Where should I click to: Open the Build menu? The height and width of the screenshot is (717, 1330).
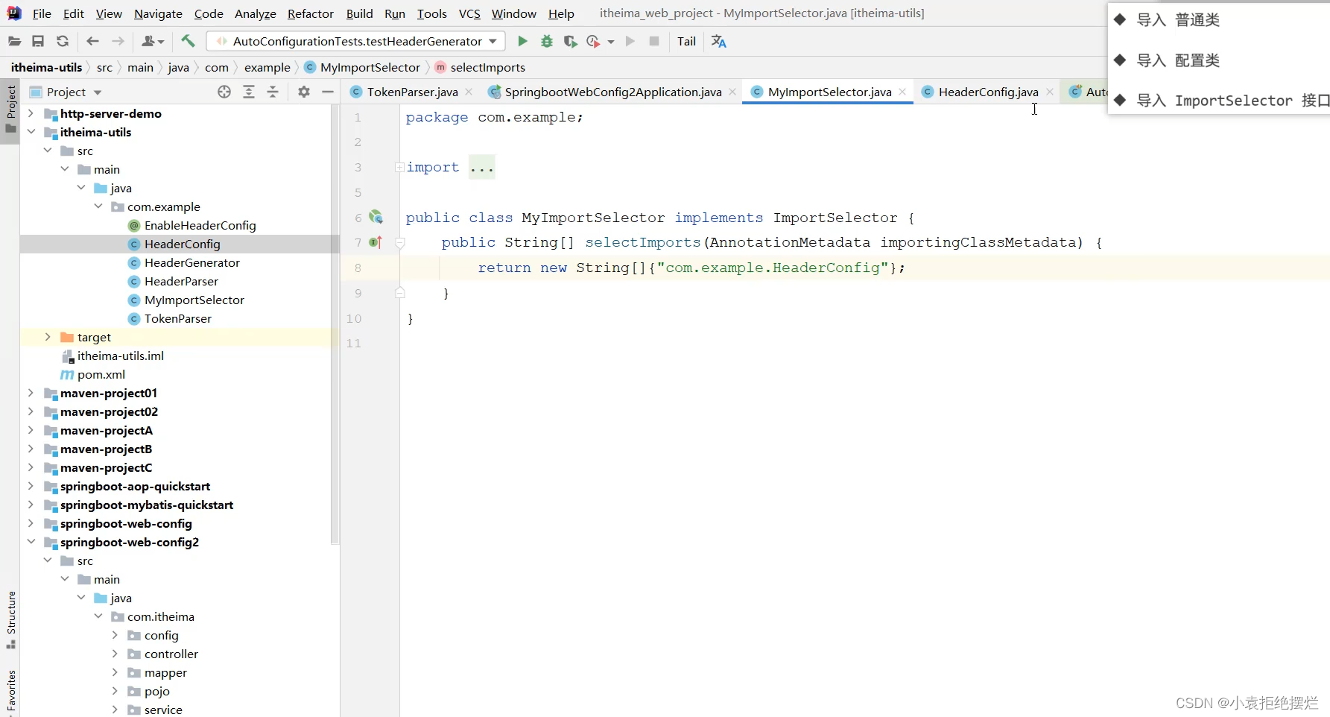pos(360,13)
